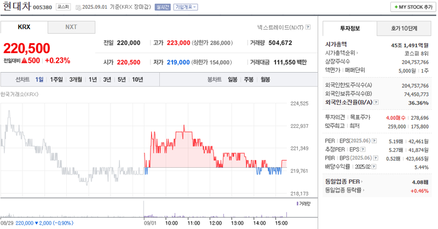Click the 투자의견 label
This screenshot has height=229, width=438.
click(335, 117)
